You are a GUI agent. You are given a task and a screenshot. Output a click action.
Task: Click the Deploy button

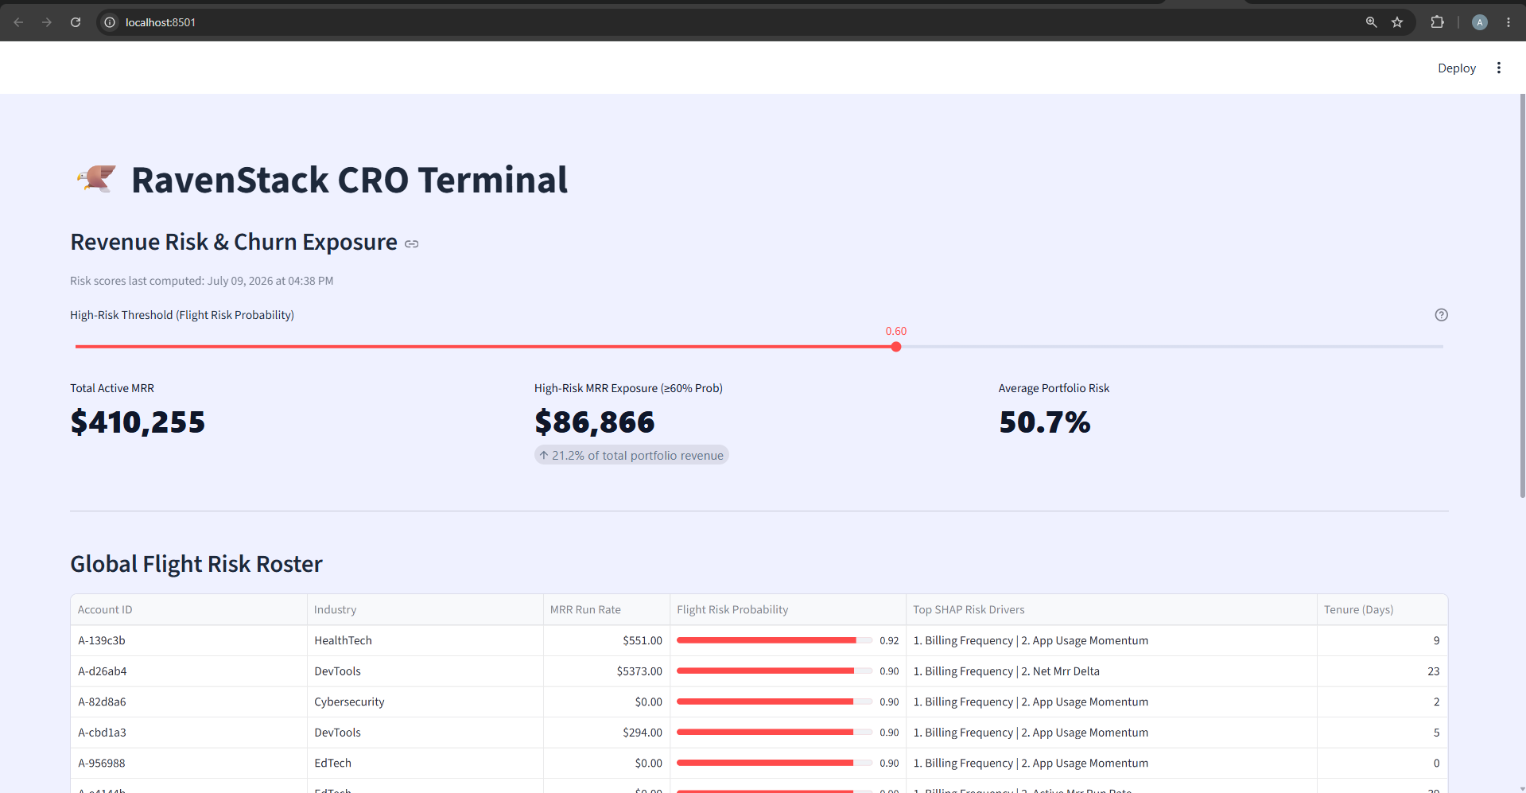1456,68
